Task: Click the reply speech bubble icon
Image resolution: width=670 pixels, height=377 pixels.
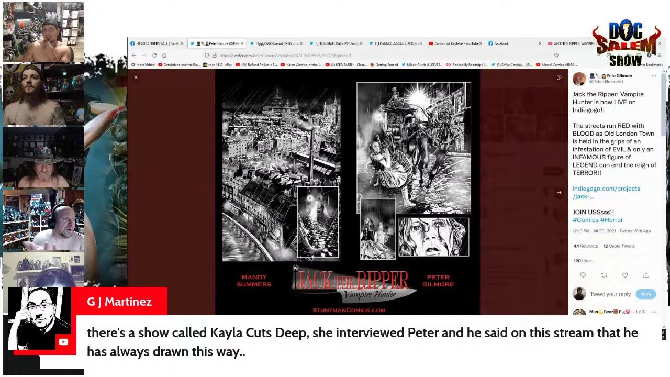Action: coord(583,275)
